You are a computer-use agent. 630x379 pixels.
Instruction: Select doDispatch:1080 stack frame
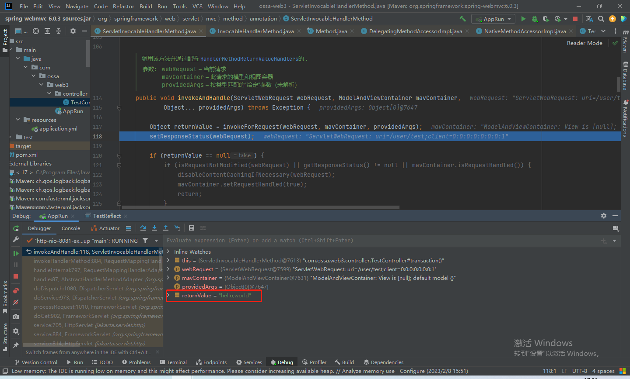[92, 288]
